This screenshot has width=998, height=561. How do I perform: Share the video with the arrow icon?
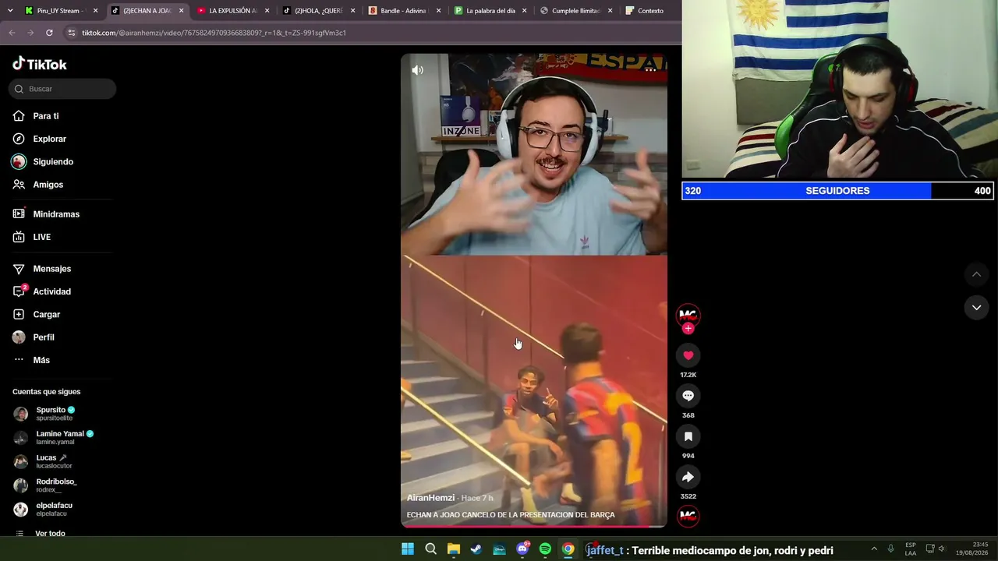pyautogui.click(x=688, y=477)
